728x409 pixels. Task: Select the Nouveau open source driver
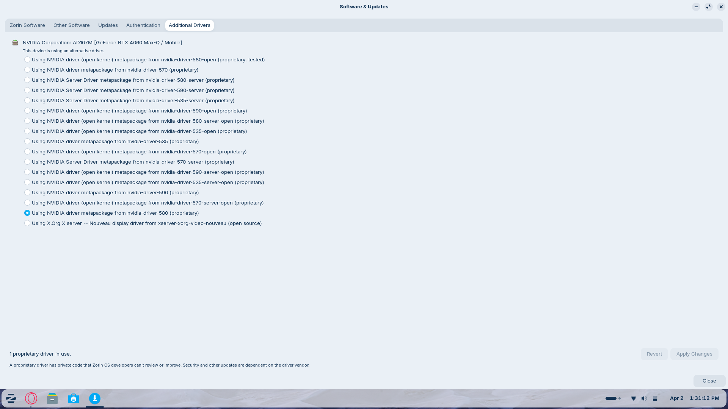tap(27, 223)
